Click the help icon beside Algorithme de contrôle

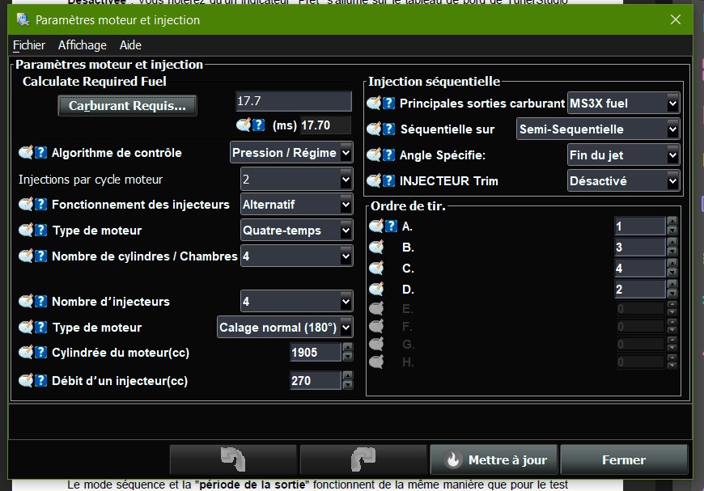click(x=41, y=152)
